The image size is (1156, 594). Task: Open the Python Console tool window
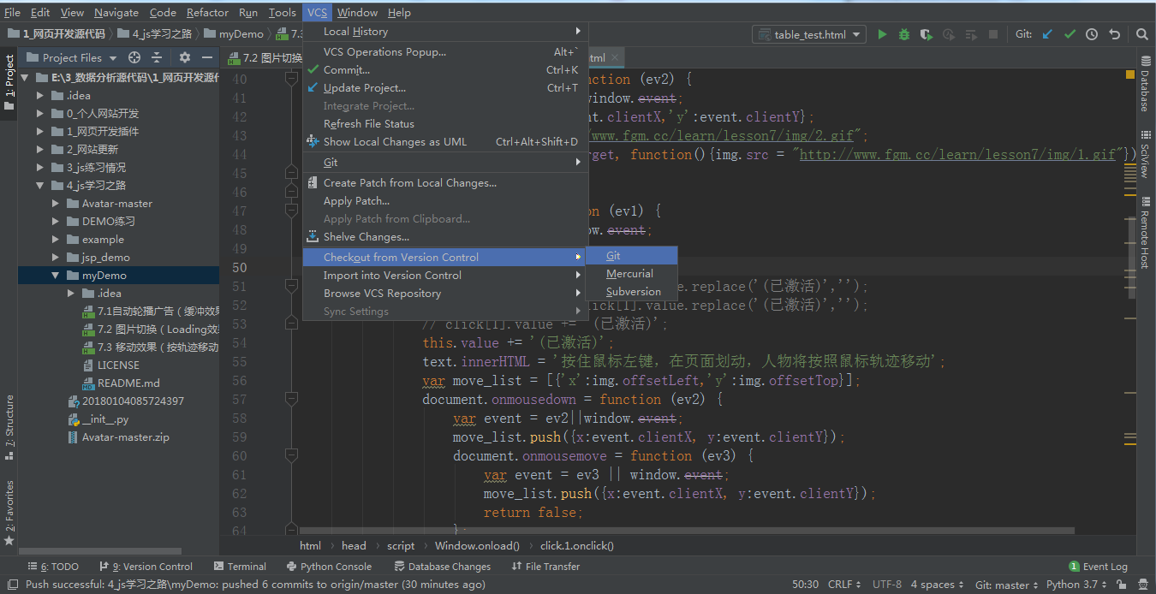[330, 566]
